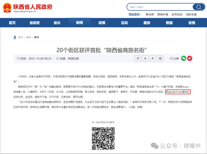Image resolution: width=207 pixels, height=154 pixels.
Task: Switch to the 政策 navigation tab
Action: pyautogui.click(x=102, y=23)
